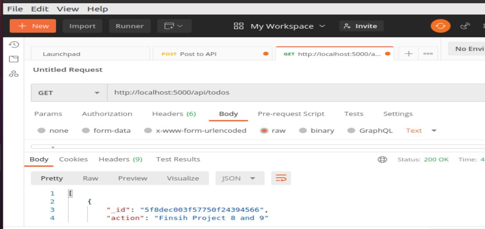Open the request Headers (6) tab
This screenshot has height=229, width=485.
tap(174, 114)
